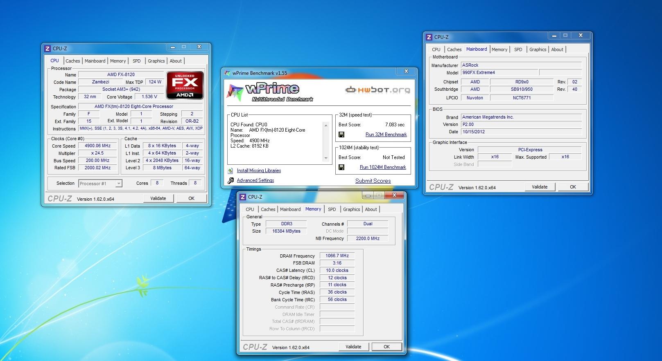Select SPD tab in Mainboard window
This screenshot has width=662, height=361.
point(518,49)
